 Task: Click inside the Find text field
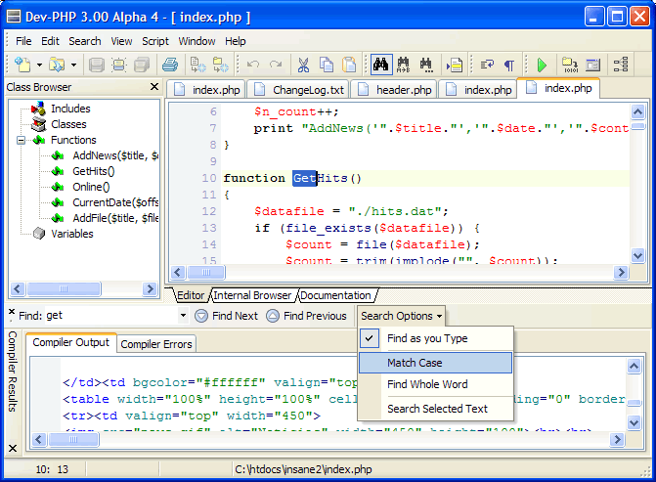110,316
